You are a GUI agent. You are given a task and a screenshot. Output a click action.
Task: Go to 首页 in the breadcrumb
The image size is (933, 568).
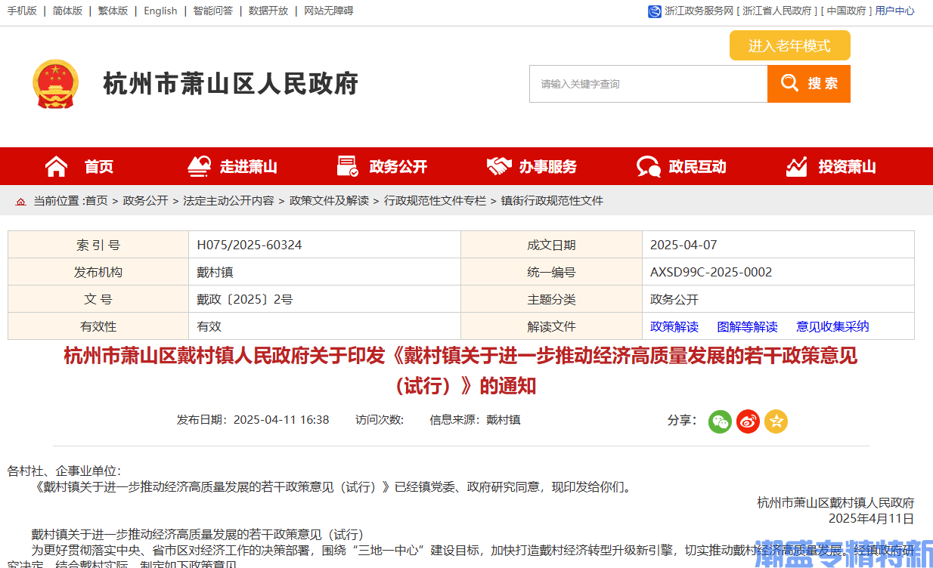[x=96, y=201]
